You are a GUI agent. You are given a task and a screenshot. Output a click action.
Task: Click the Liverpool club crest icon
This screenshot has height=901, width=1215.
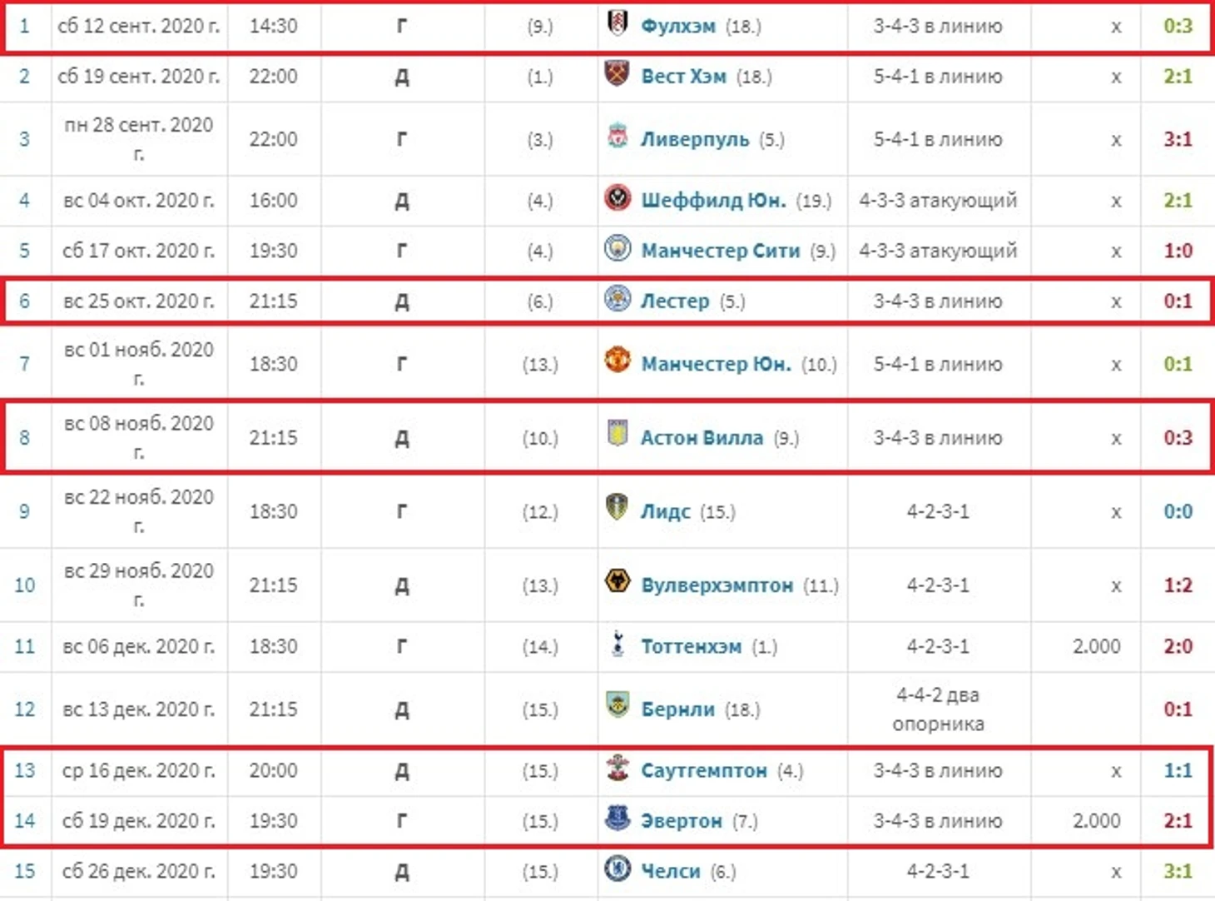tap(617, 137)
